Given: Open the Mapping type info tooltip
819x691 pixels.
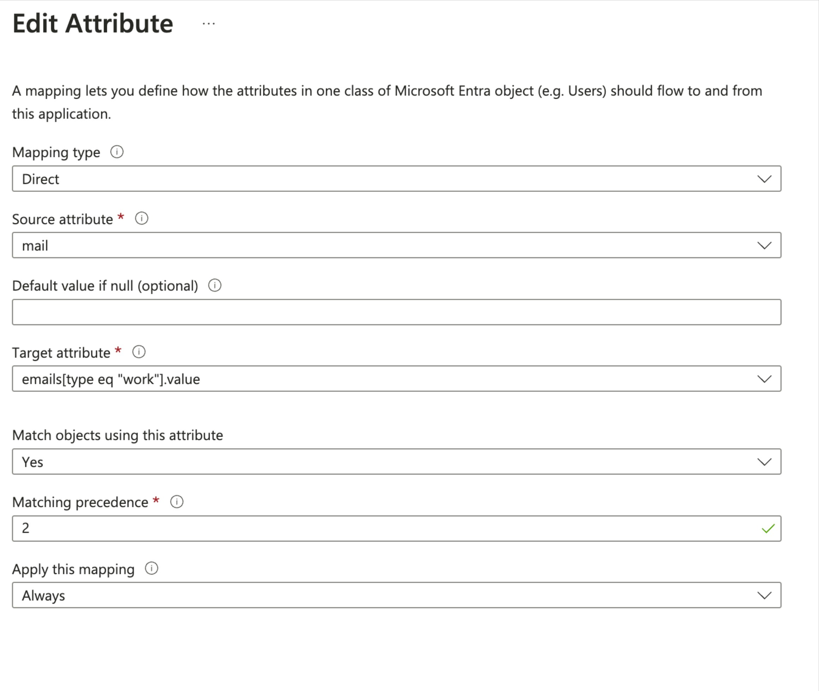Looking at the screenshot, I should (117, 152).
